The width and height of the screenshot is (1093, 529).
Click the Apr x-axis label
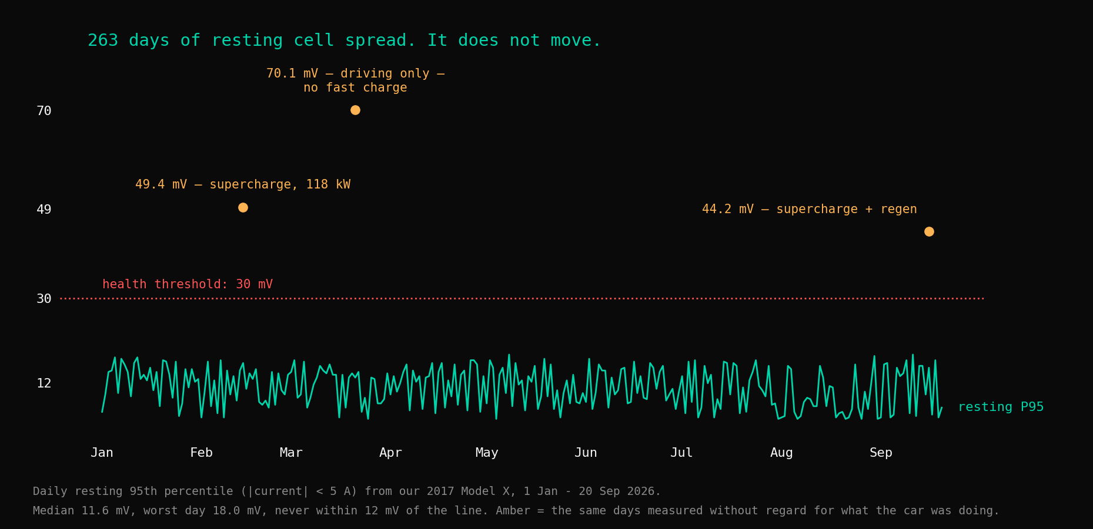(390, 453)
